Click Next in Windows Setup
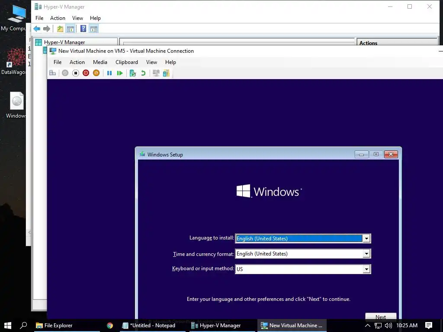Image resolution: width=443 pixels, height=332 pixels. (381, 316)
